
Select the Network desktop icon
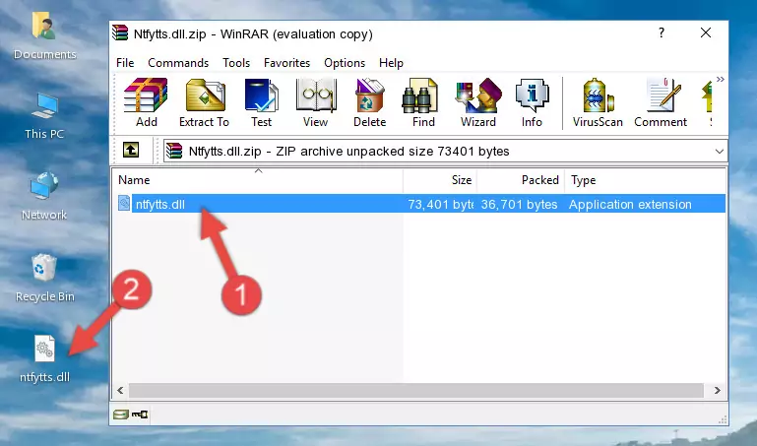point(44,196)
